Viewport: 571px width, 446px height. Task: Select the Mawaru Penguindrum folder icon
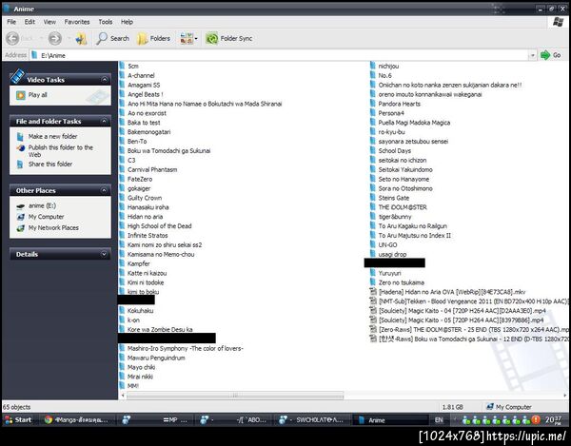coord(122,358)
